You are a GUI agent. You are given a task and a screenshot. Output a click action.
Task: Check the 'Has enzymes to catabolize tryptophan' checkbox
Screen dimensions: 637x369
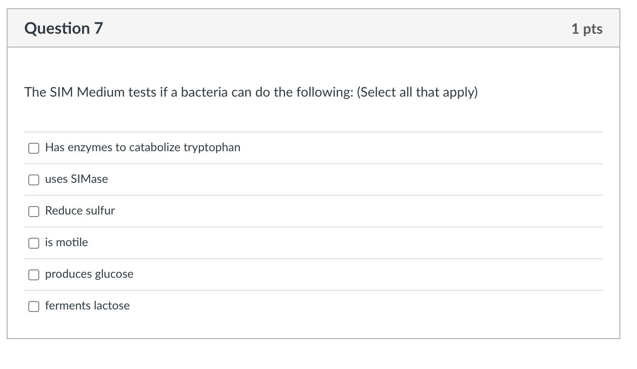pos(33,148)
